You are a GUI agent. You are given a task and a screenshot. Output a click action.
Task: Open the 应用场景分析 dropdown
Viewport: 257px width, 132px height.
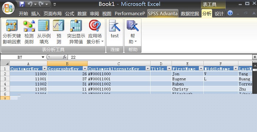coord(95,32)
